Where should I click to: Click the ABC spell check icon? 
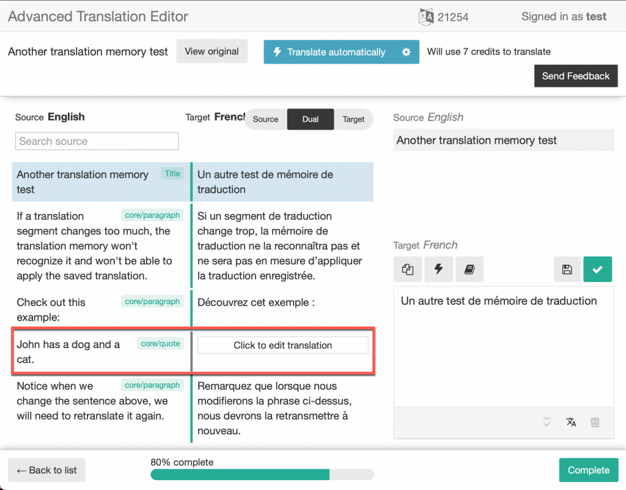[x=547, y=421]
